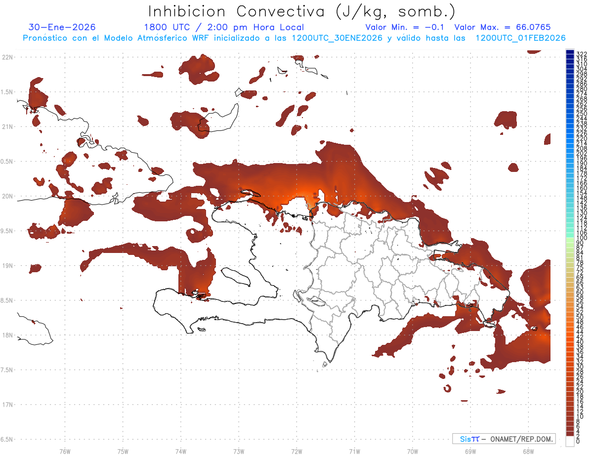593x458 pixels.
Task: Click the '21N' latitude label
Action: 7,126
